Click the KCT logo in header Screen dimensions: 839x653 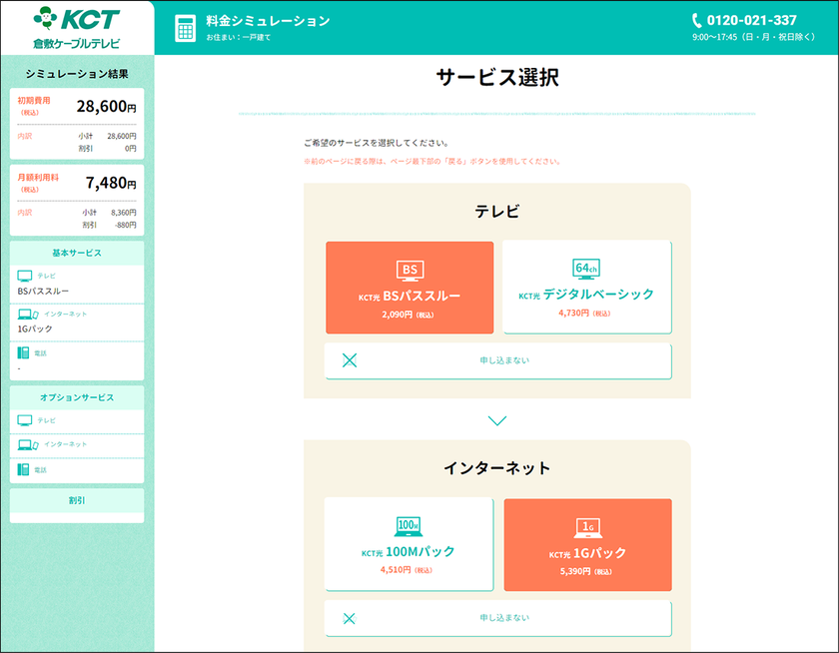click(76, 27)
